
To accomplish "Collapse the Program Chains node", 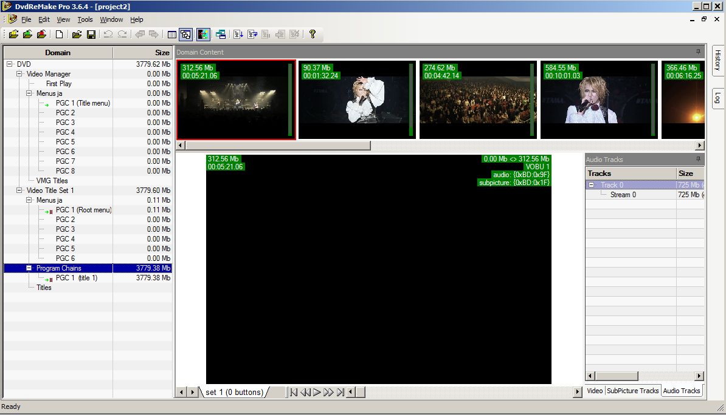I will tap(29, 268).
